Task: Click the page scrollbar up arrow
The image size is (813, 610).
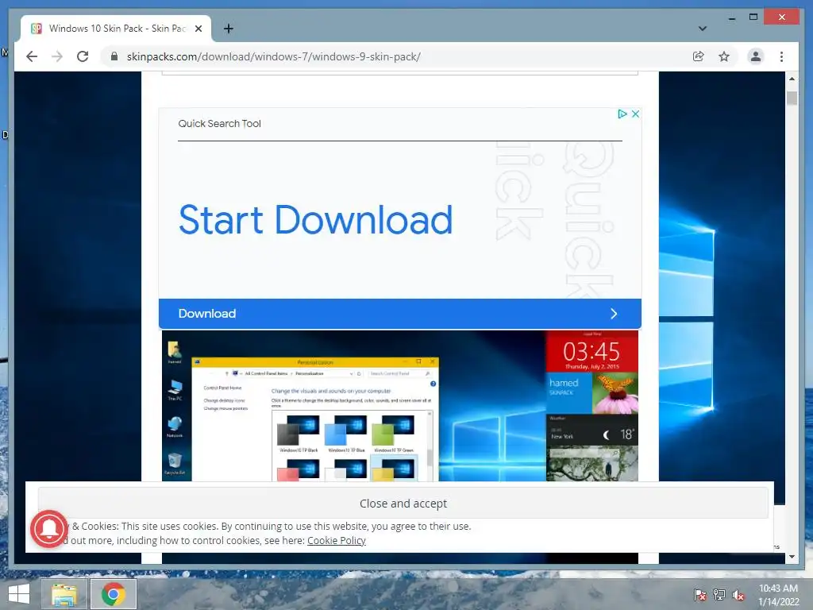Action: 792,79
